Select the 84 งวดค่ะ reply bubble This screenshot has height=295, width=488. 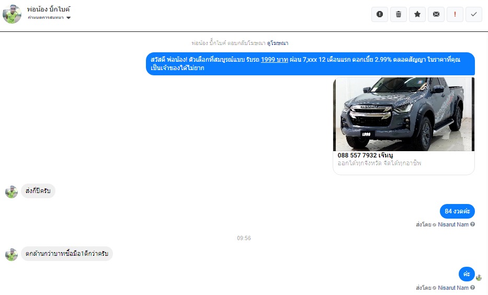(x=457, y=211)
